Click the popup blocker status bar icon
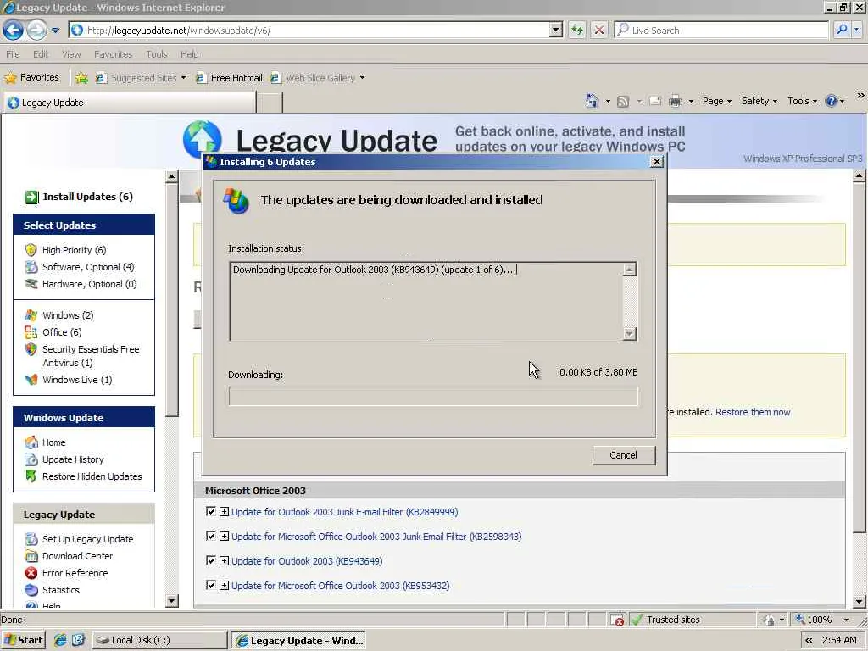Viewport: 868px width, 651px height. 617,620
